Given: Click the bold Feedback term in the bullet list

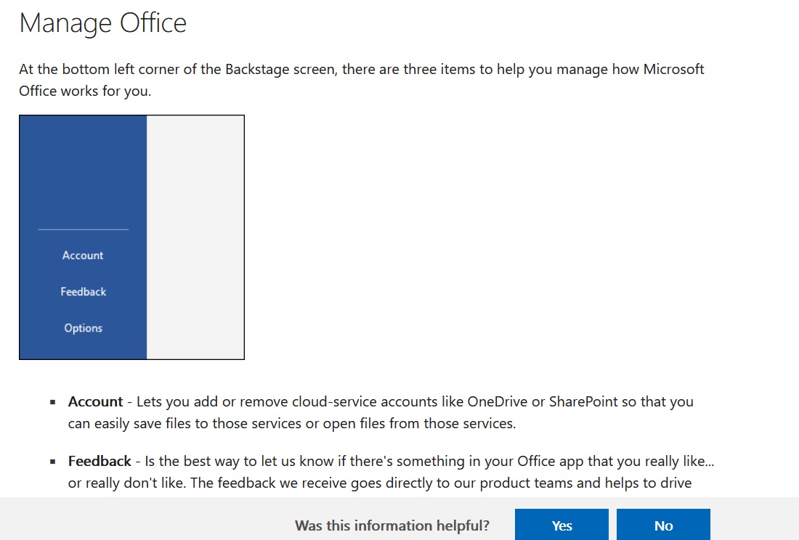Looking at the screenshot, I should pos(100,462).
